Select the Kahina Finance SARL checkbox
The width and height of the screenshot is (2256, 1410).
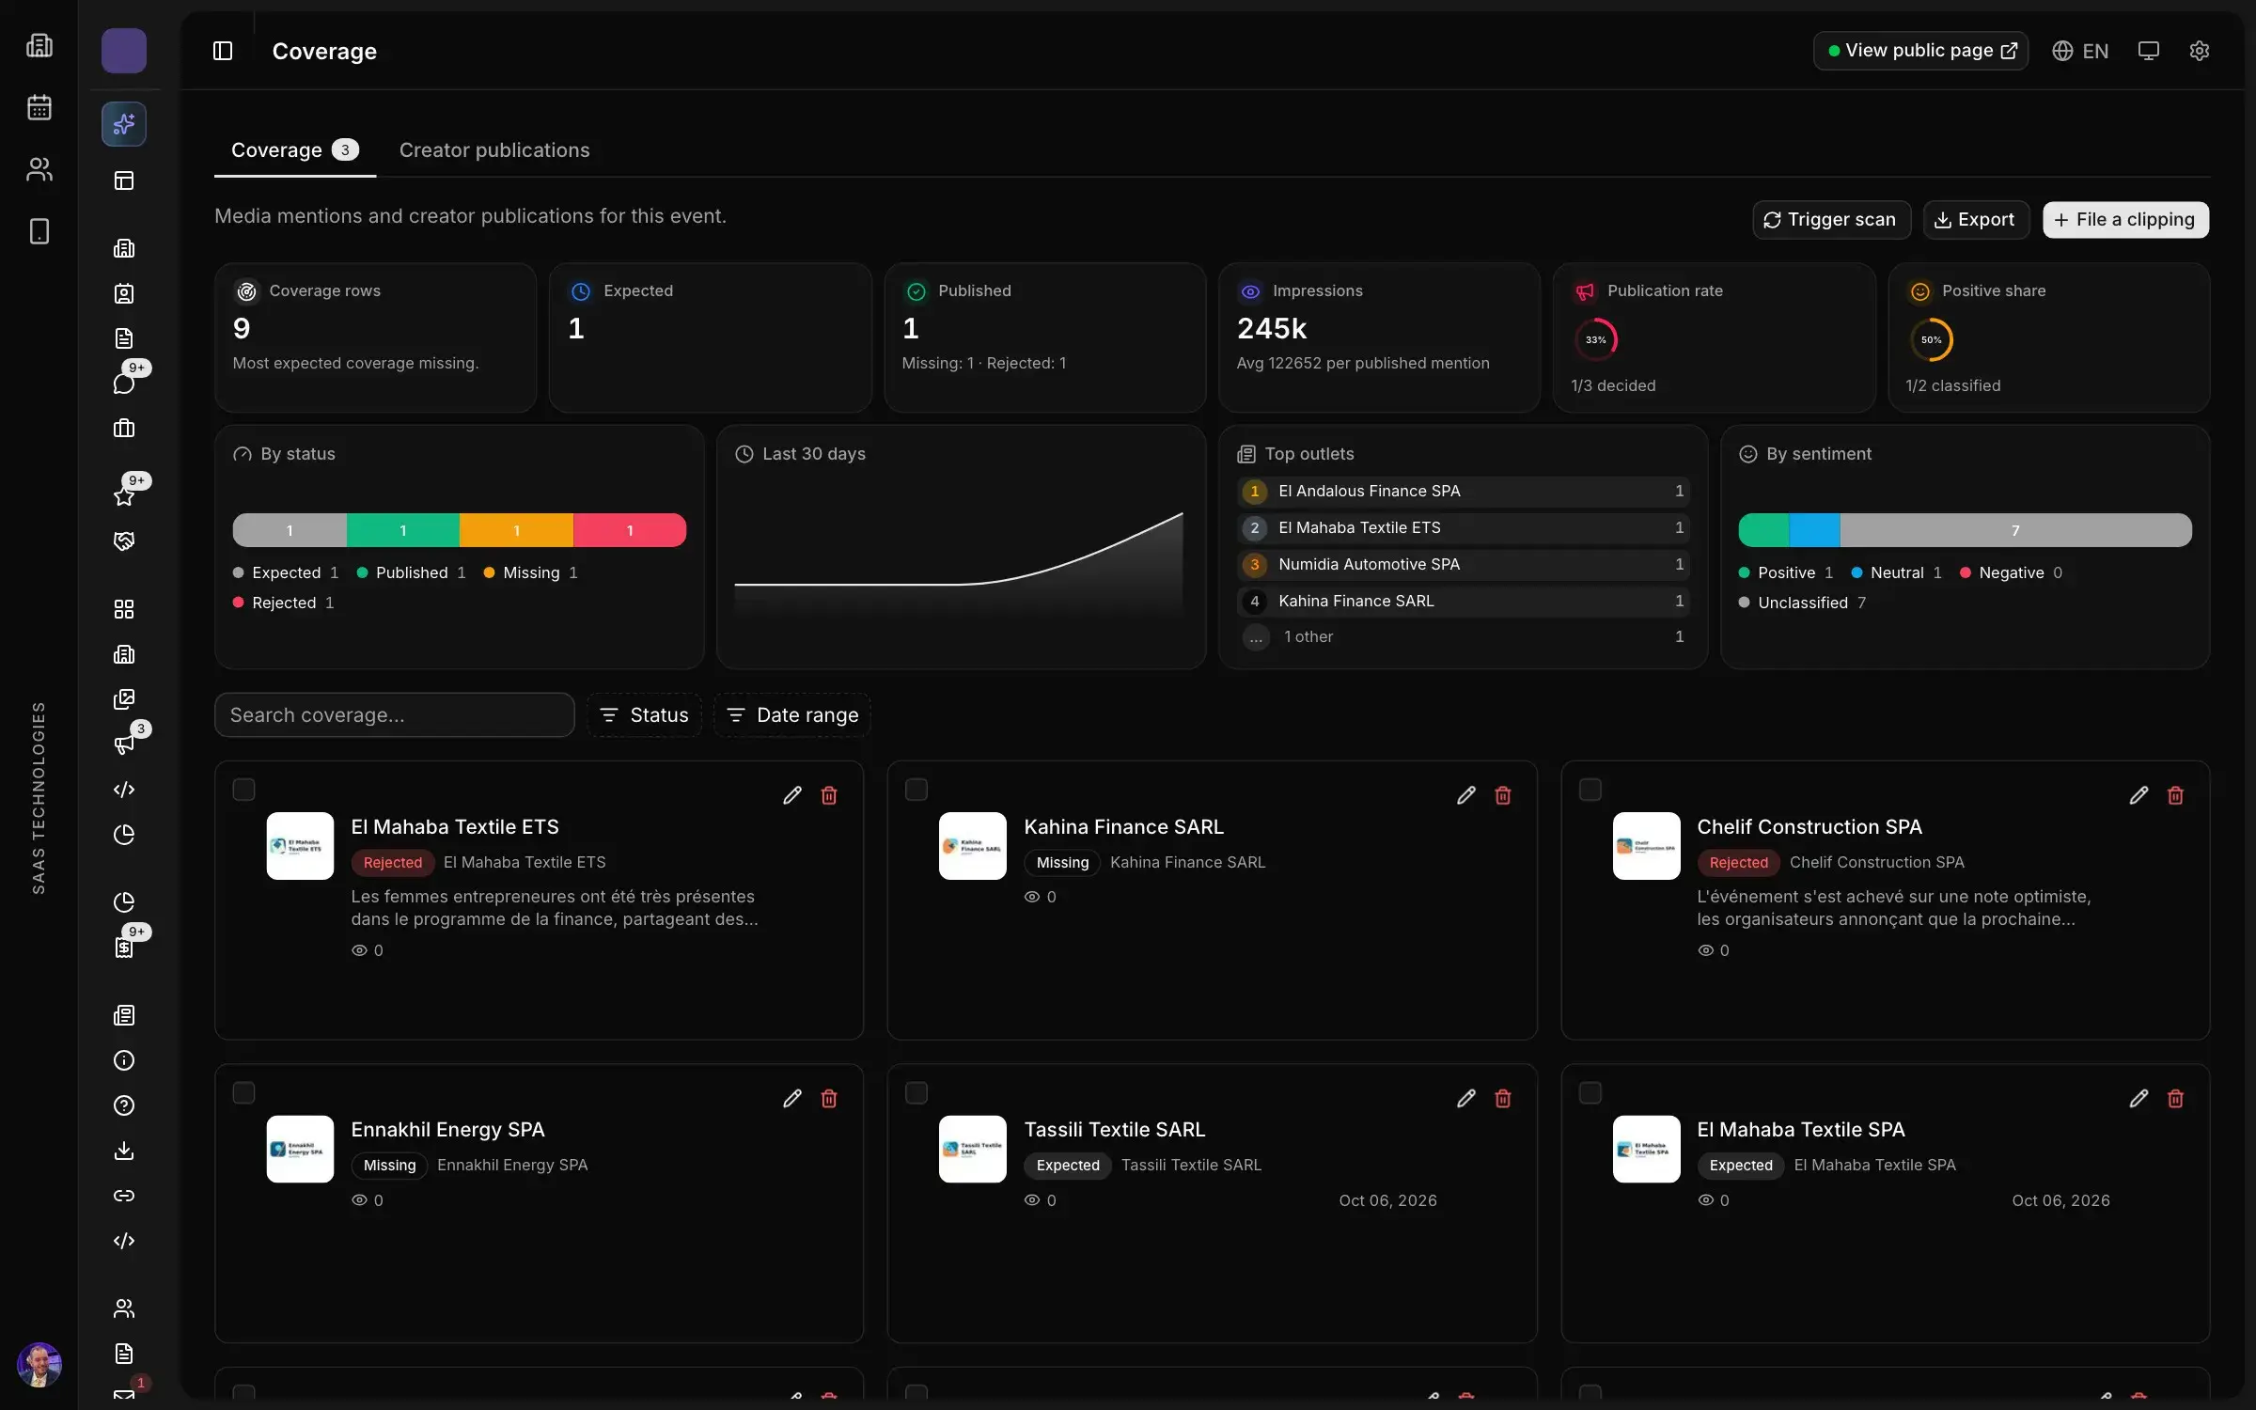(x=916, y=790)
